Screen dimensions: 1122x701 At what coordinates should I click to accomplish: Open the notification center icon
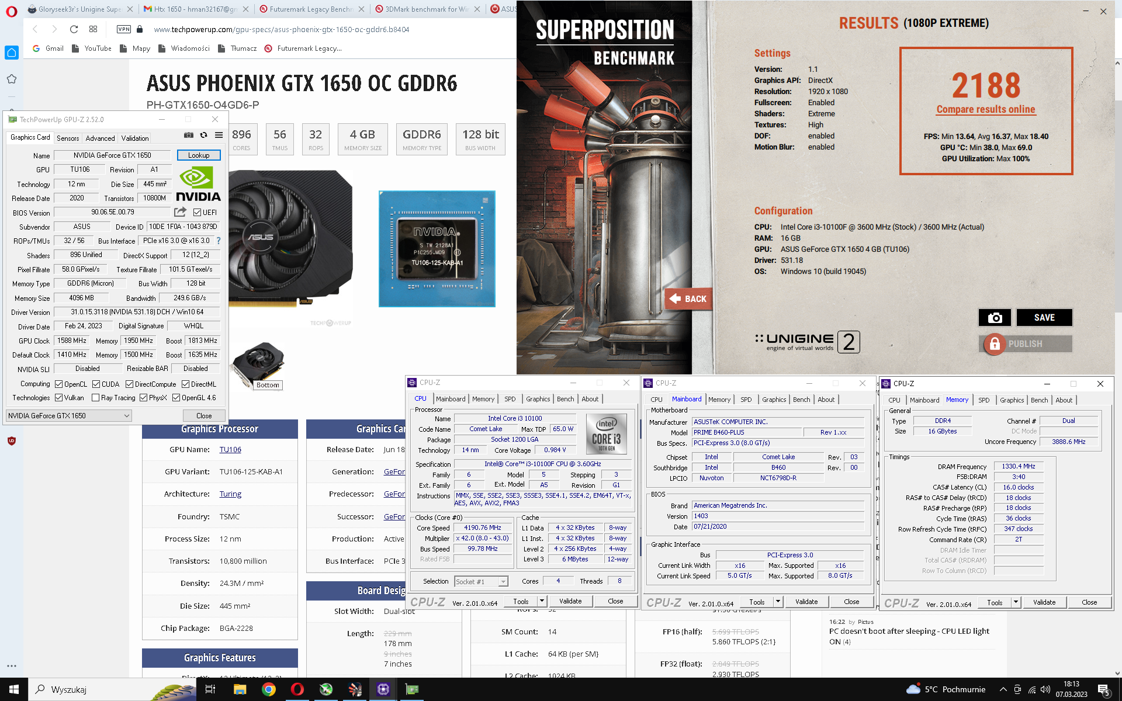[1104, 689]
